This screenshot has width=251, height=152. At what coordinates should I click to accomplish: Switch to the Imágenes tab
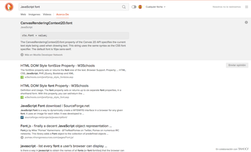pos(34,14)
